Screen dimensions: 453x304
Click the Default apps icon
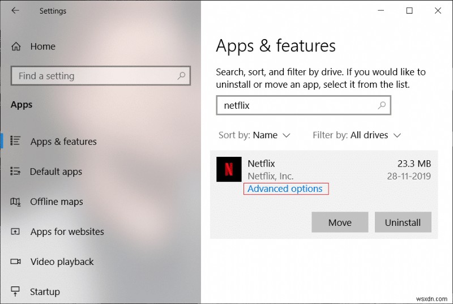coord(16,172)
